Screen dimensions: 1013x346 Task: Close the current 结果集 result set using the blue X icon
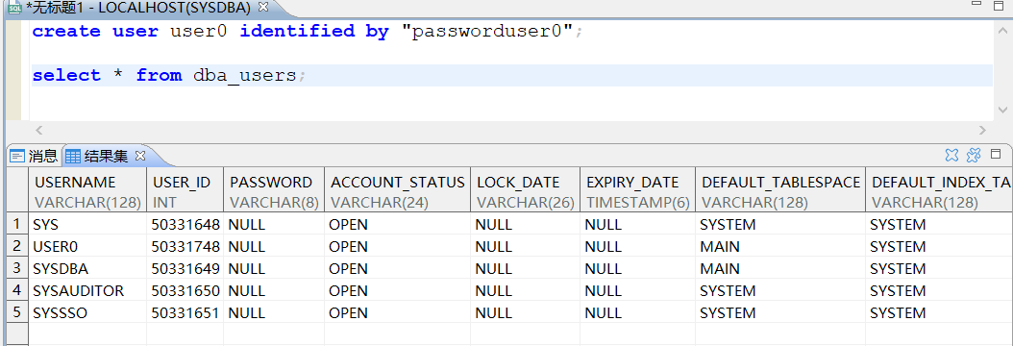[951, 156]
